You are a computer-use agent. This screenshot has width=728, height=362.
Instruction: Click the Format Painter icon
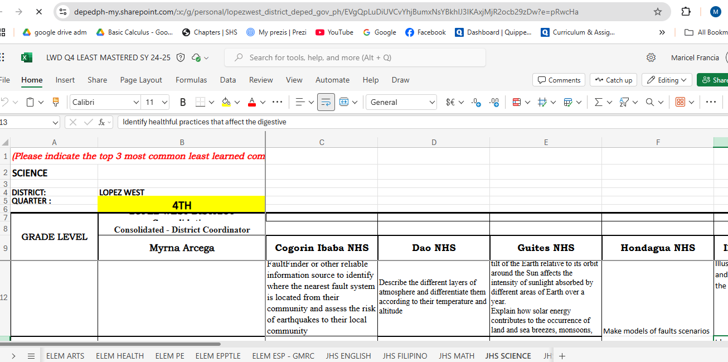pyautogui.click(x=55, y=102)
